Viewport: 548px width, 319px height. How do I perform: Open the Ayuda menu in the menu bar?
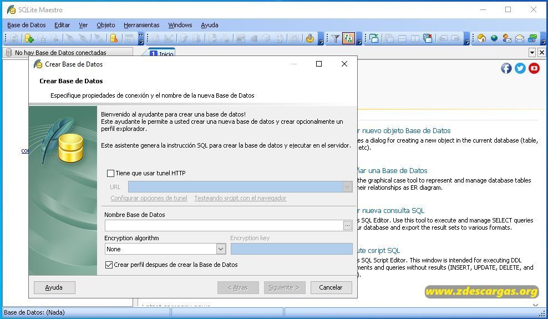(210, 25)
